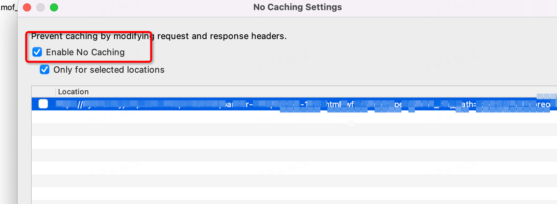
Task: Click the grayed-out minimize window button
Action: [41, 7]
